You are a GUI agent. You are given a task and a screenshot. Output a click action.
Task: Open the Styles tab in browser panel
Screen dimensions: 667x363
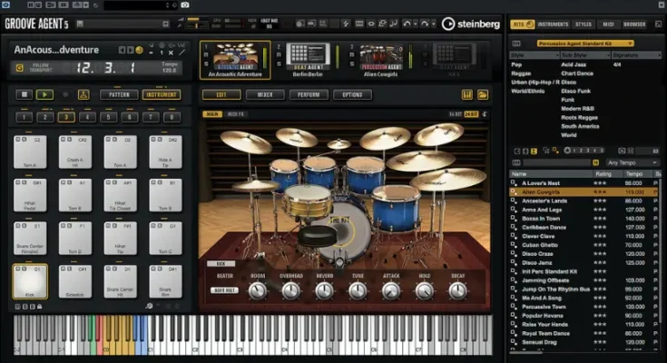(x=582, y=25)
